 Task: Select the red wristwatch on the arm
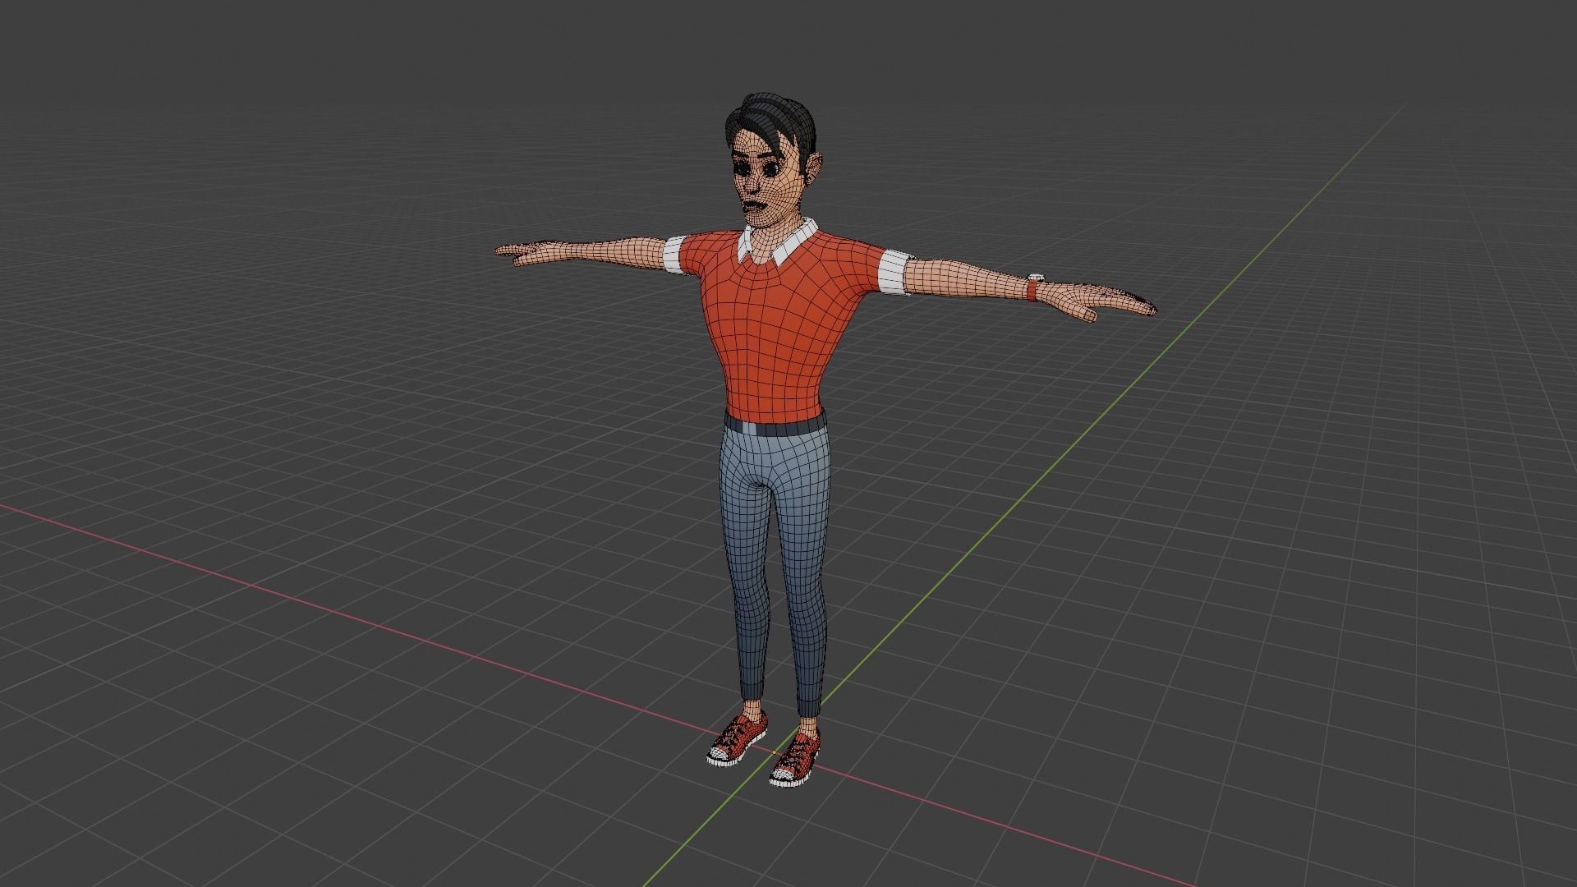point(1034,287)
